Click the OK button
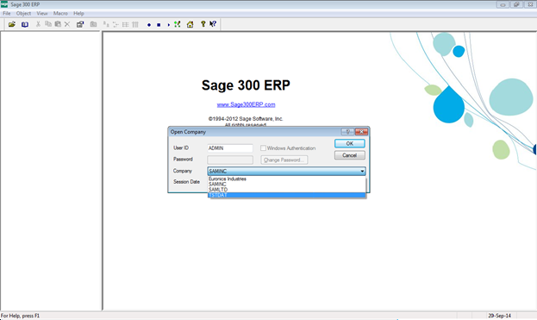This screenshot has height=320, width=537. point(350,143)
